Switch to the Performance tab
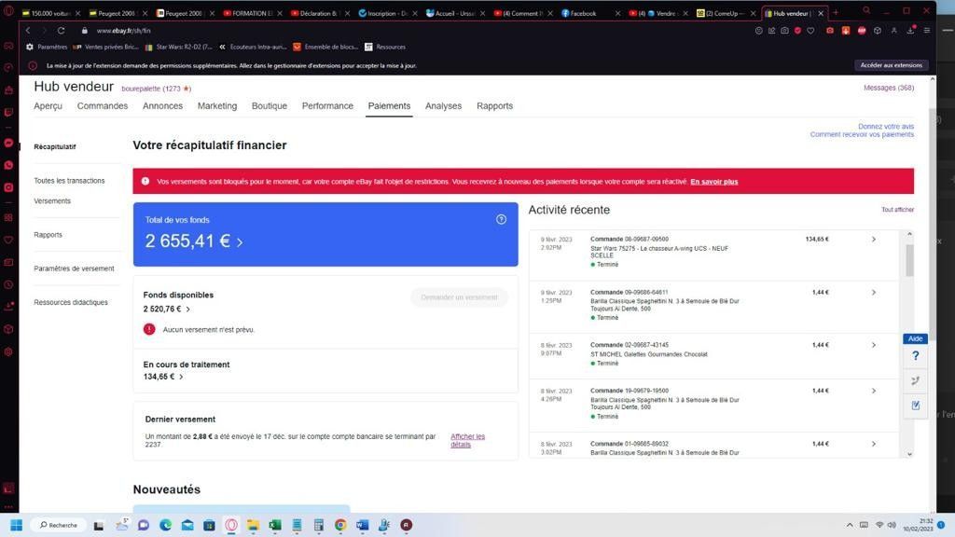Screen dimensions: 955x537 tap(327, 106)
